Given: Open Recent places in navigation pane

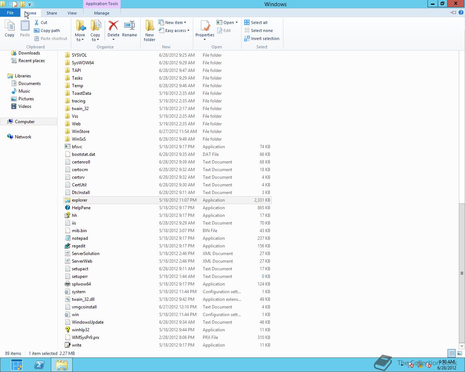Looking at the screenshot, I should 32,61.
